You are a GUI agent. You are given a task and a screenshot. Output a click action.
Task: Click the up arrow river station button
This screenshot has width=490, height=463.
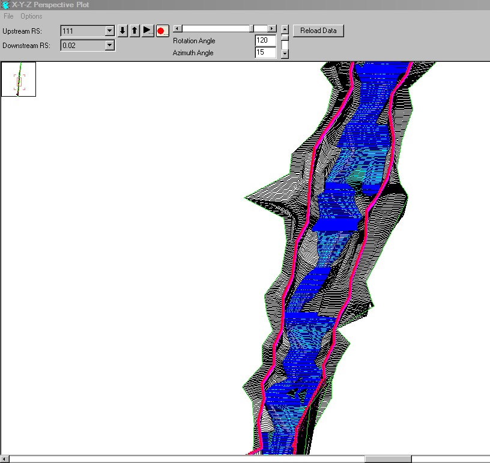[x=135, y=31]
